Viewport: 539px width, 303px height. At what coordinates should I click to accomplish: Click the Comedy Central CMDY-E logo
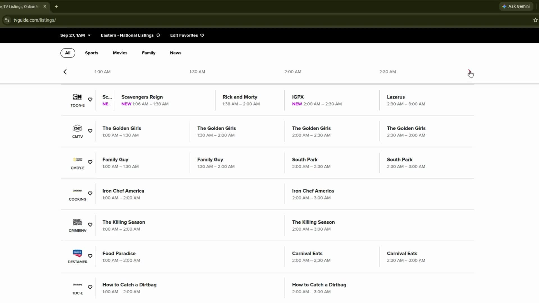[77, 160]
